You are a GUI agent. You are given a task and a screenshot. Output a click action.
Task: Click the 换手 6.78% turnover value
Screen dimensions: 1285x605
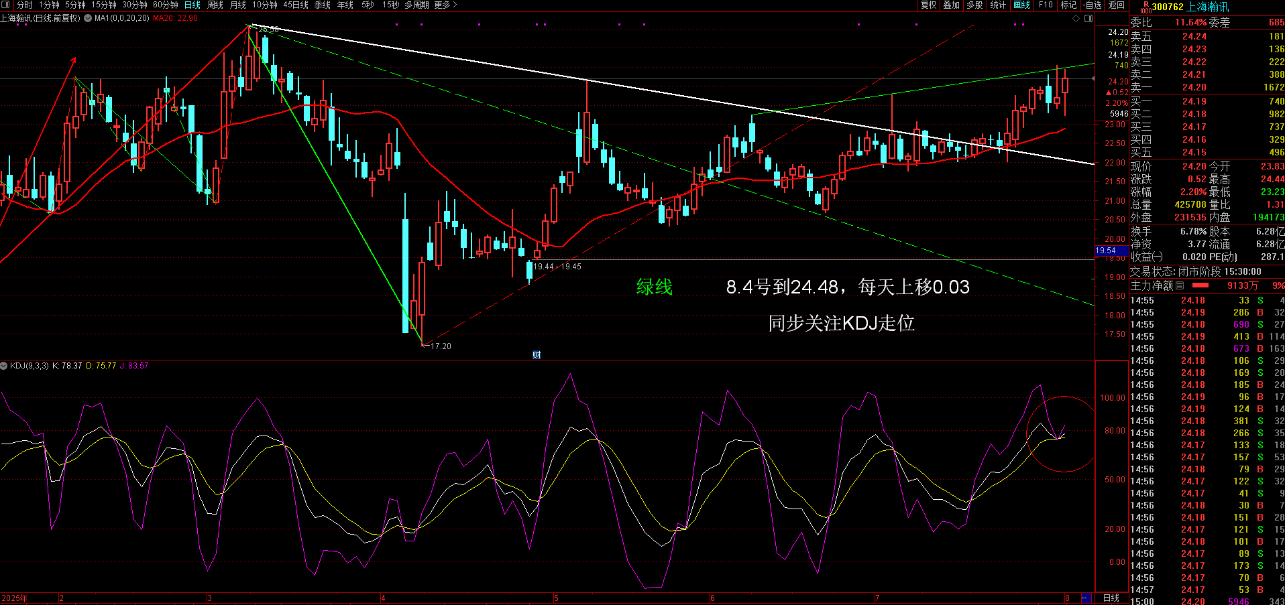click(x=1194, y=231)
